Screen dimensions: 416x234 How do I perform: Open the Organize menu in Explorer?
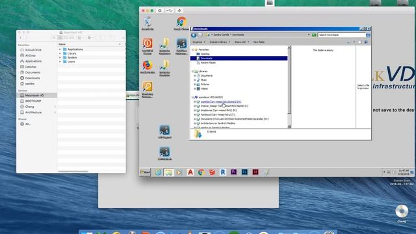pos(199,42)
